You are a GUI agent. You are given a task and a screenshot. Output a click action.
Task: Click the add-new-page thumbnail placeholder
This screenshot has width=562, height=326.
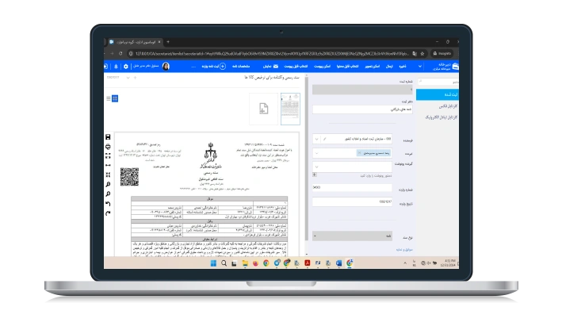click(263, 109)
